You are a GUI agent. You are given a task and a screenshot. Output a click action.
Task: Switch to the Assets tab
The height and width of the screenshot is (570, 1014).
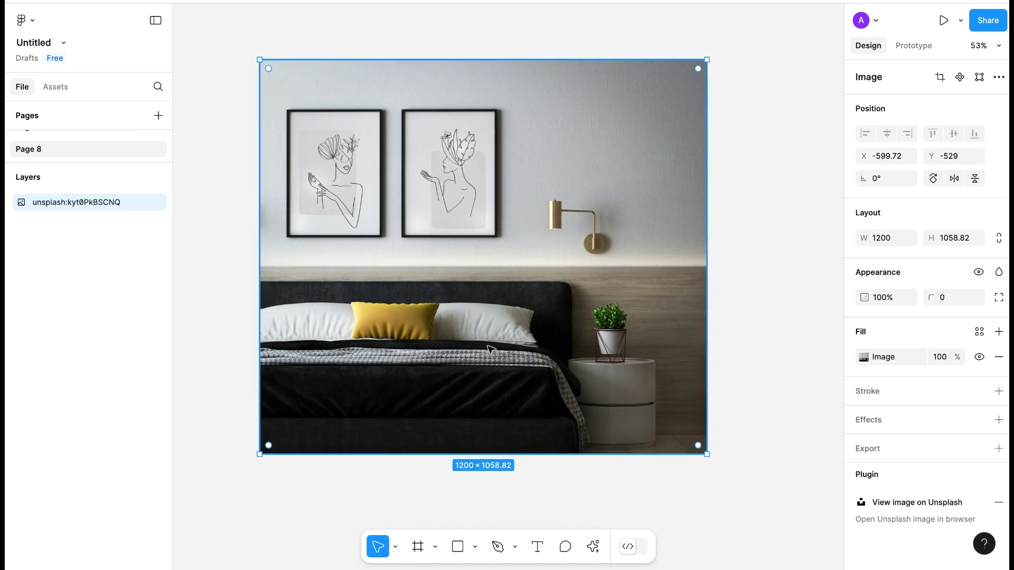tap(55, 87)
